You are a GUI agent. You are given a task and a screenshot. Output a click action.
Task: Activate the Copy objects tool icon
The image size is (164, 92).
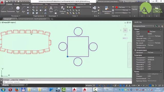33,10
